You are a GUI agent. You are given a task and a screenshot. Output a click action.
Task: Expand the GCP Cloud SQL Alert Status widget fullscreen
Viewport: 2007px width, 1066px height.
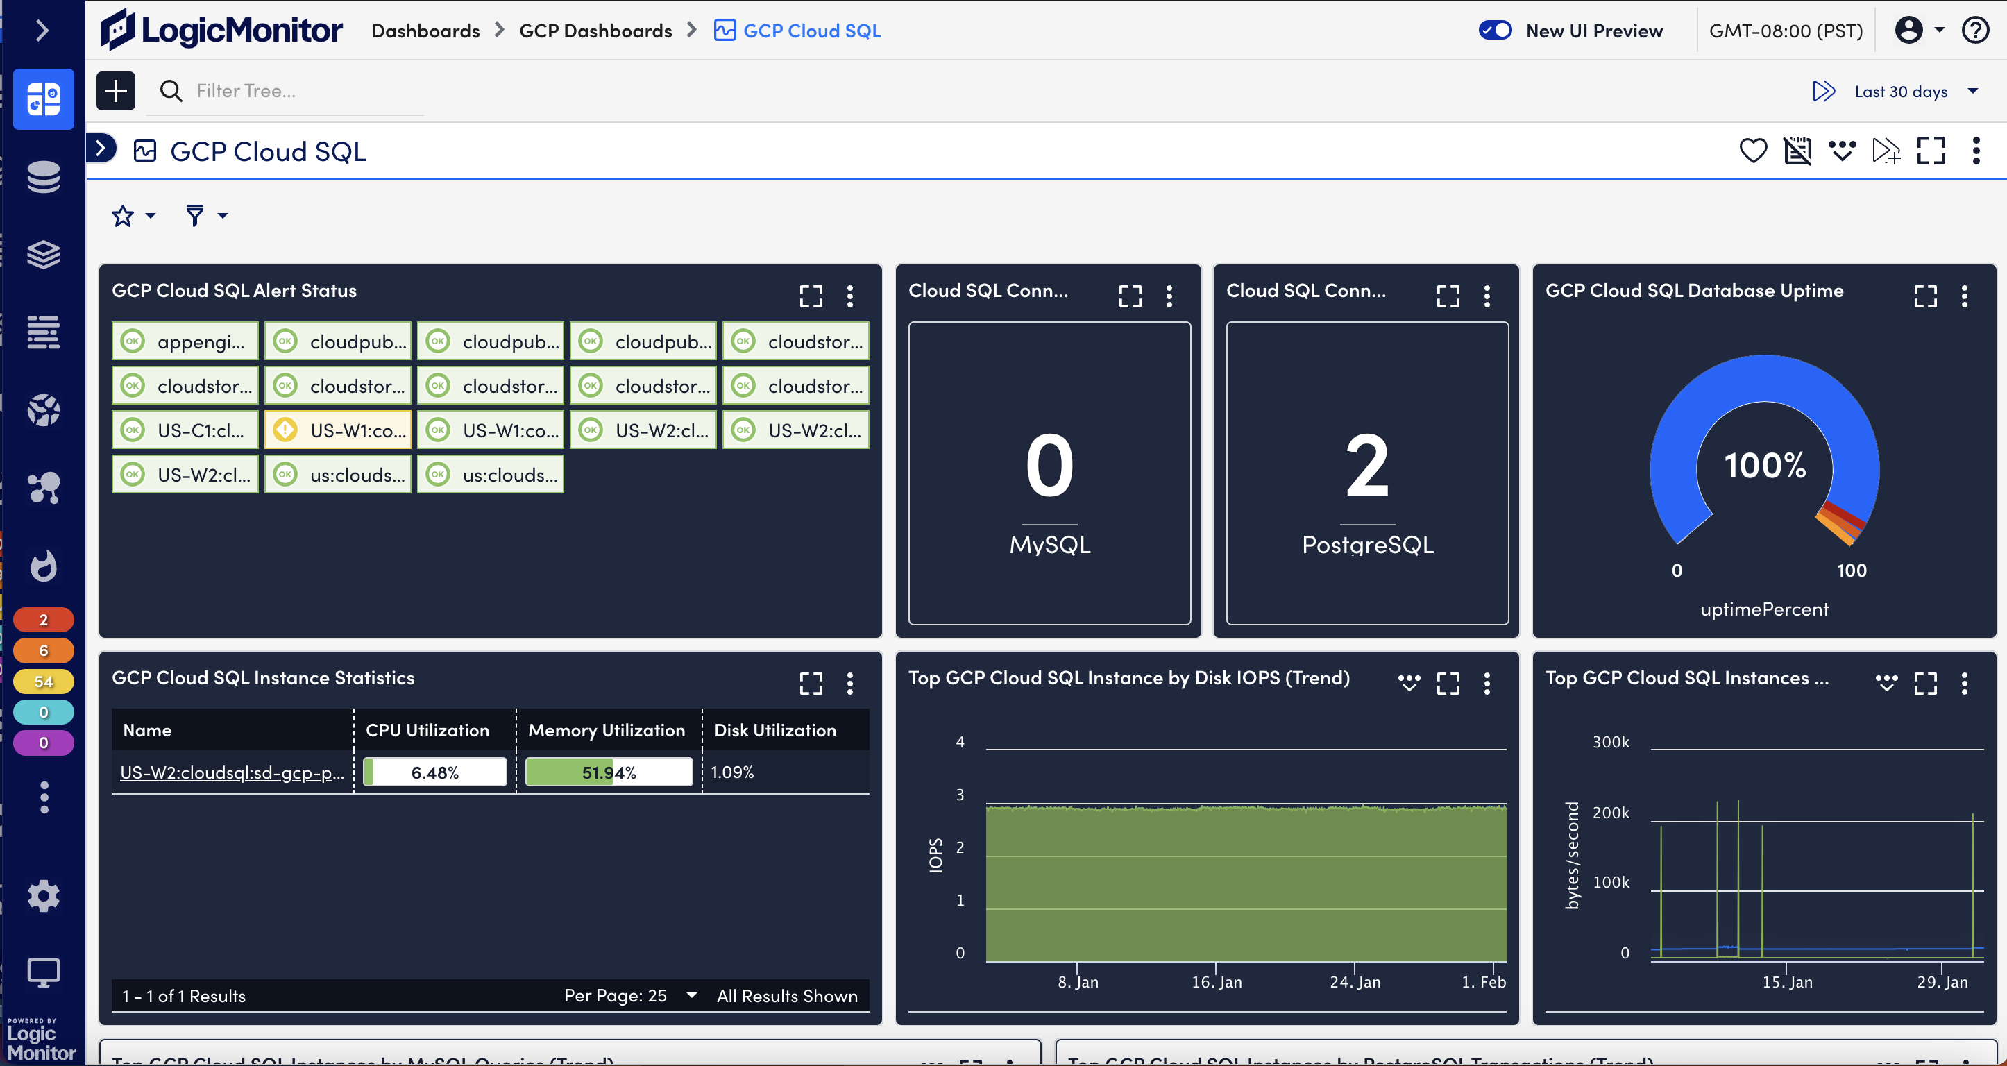coord(811,296)
